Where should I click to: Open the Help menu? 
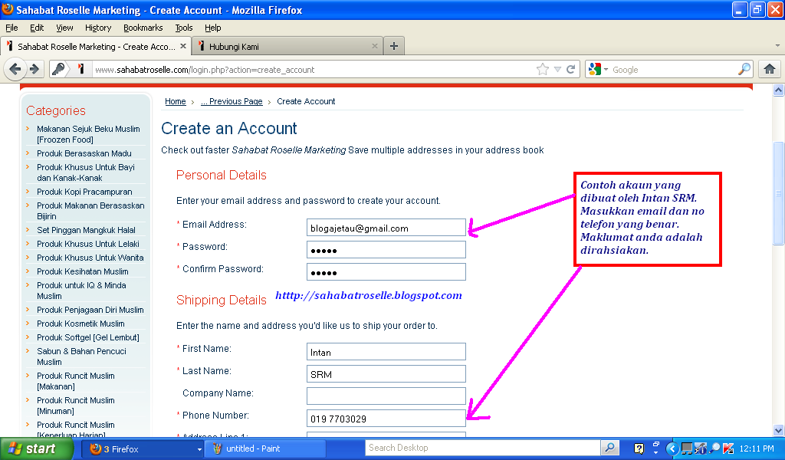213,28
